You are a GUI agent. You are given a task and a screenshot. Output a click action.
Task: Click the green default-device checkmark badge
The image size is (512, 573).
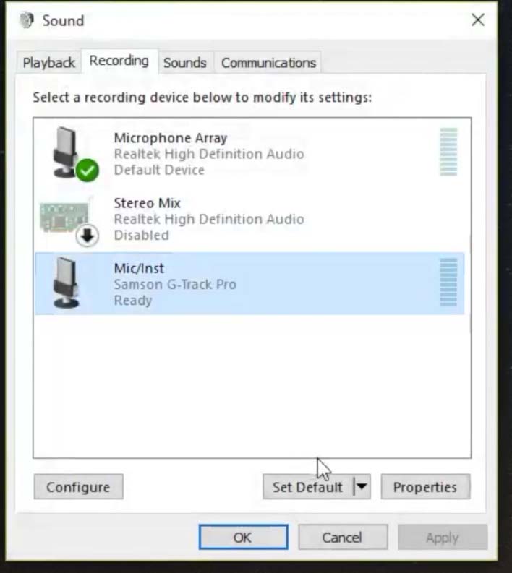[88, 170]
